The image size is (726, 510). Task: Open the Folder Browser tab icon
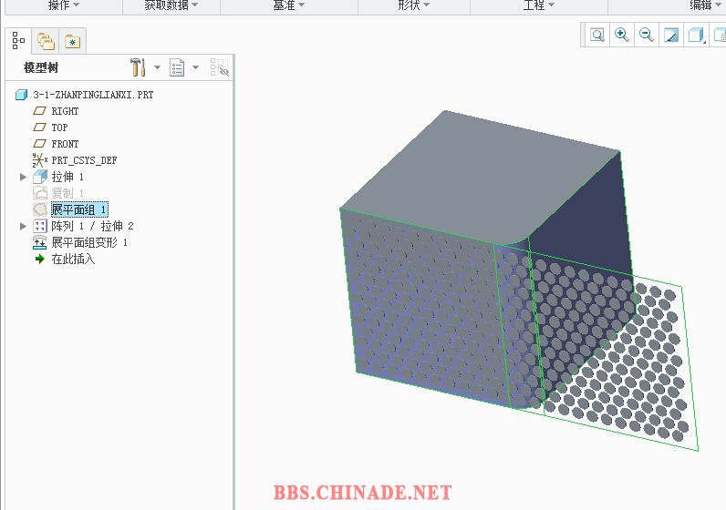(x=46, y=41)
